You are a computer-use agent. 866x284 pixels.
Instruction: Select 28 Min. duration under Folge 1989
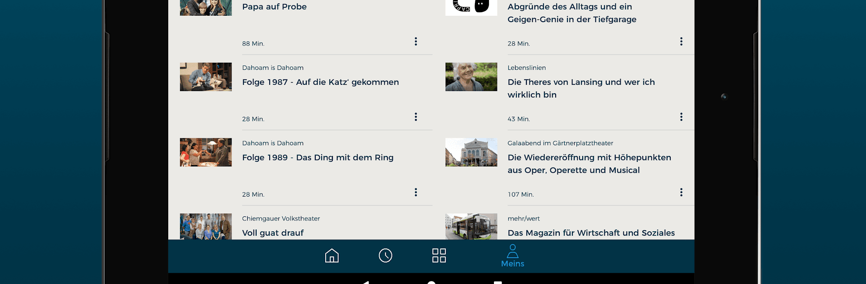coord(253,194)
